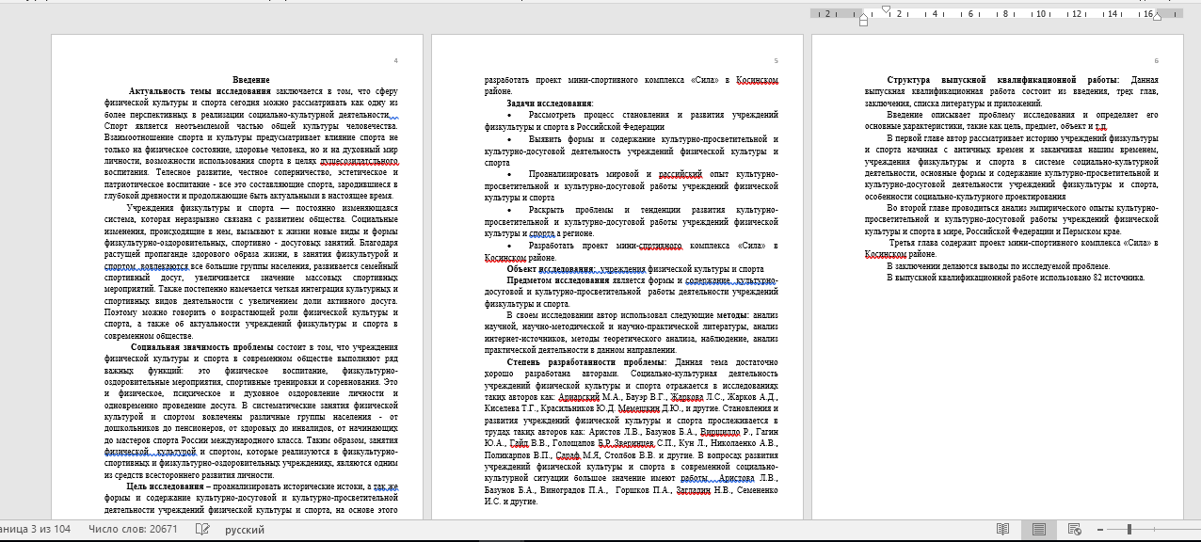Click 'Структура выпускной квалификационной работы:' heading
The height and width of the screenshot is (542, 1201).
click(x=1002, y=80)
